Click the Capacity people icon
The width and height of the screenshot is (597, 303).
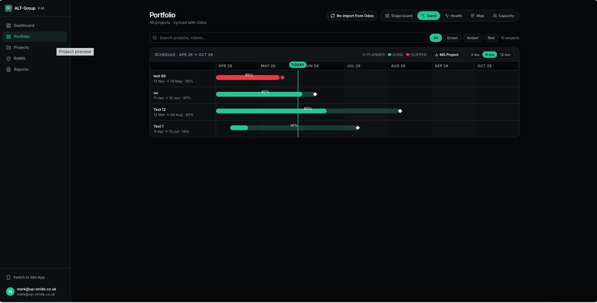(495, 16)
